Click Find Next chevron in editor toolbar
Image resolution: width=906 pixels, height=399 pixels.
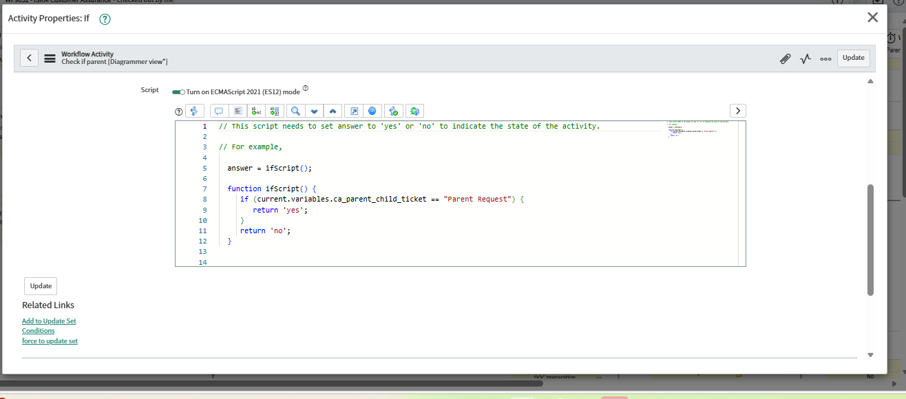pyautogui.click(x=314, y=111)
